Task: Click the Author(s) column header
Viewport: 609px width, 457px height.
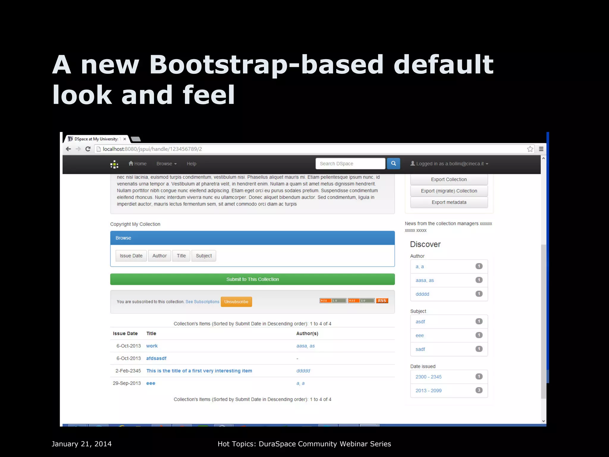Action: tap(307, 334)
